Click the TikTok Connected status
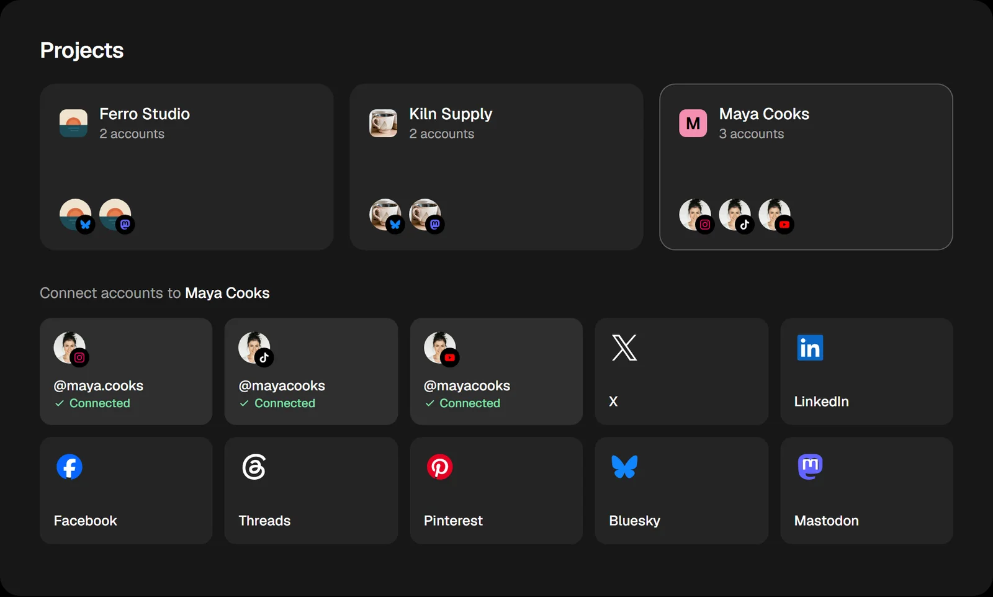The height and width of the screenshot is (597, 993). [277, 403]
